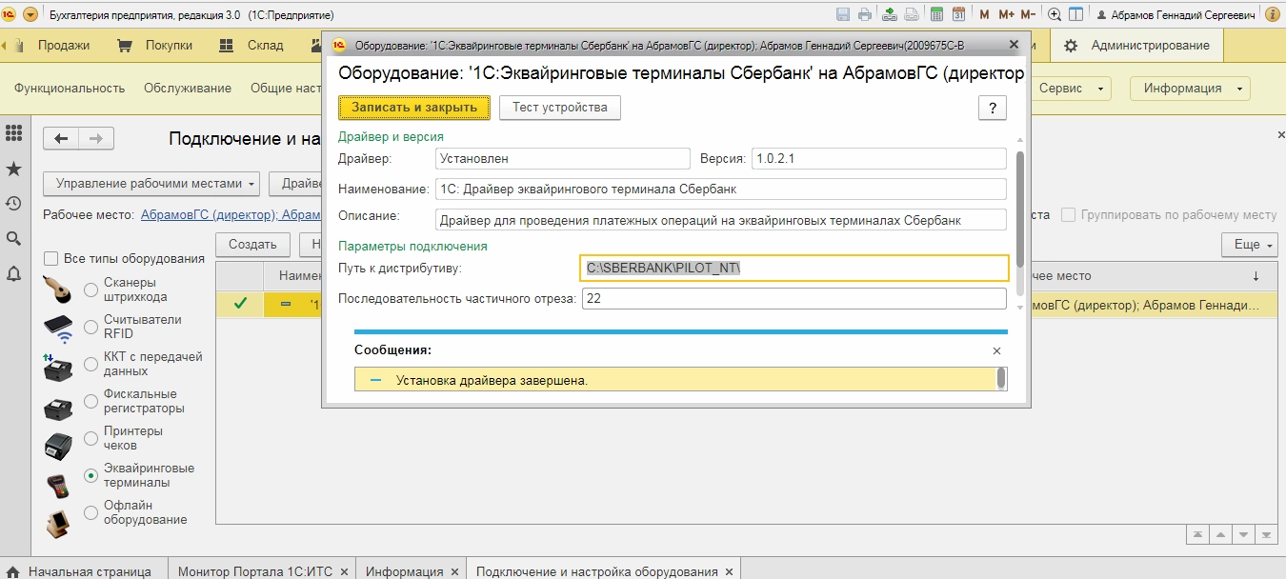Select ККТ с передачей данных radio button

(91, 364)
